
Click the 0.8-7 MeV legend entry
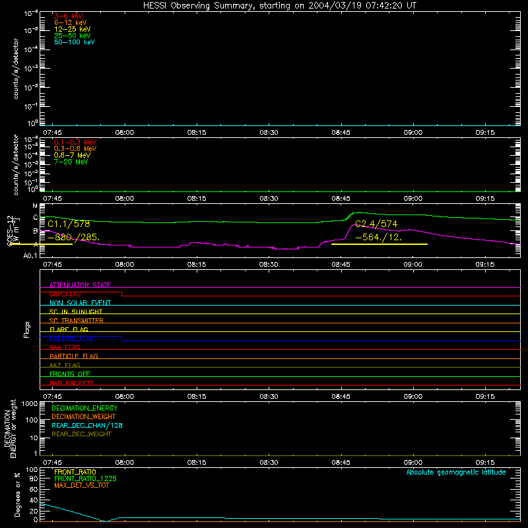pyautogui.click(x=72, y=155)
